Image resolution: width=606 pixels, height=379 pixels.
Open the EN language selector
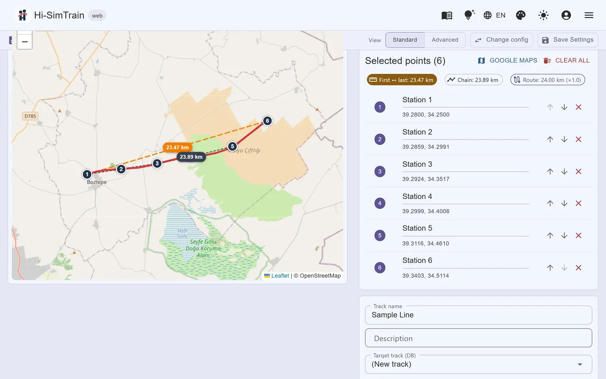point(495,15)
